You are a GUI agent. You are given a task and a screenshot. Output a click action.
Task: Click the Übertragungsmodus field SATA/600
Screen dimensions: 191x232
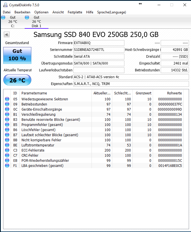[x=99, y=63]
